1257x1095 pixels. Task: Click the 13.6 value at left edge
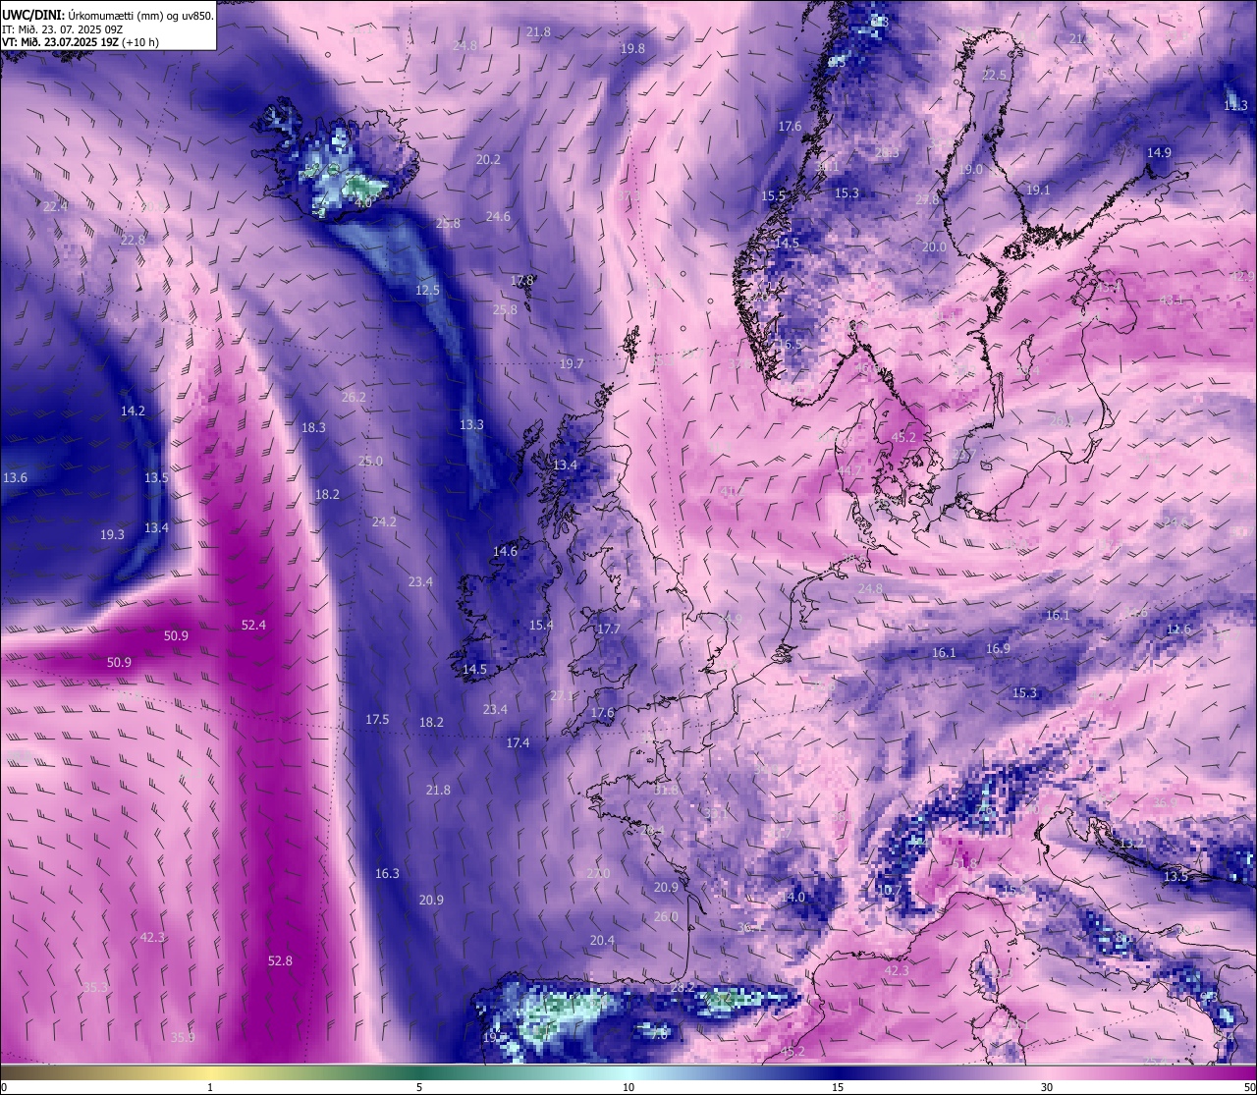[15, 477]
